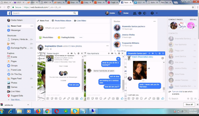Start voice call in Teresa Haughn chat
This screenshot has width=199, height=116.
pos(75,53)
